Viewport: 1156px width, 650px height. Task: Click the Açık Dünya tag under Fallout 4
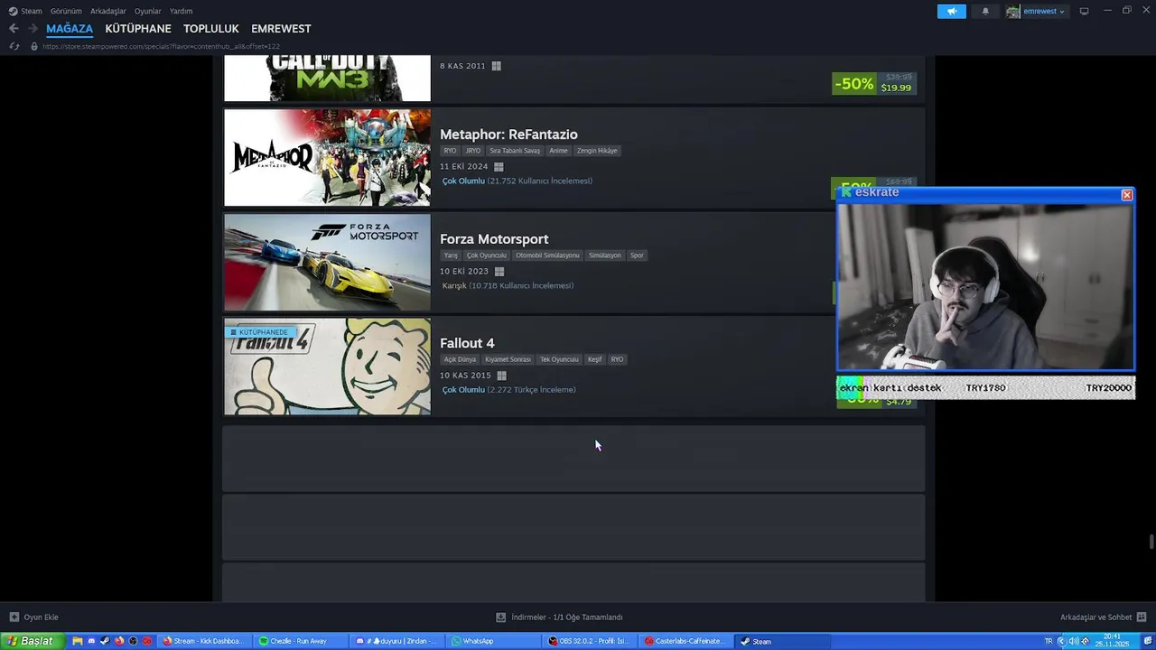pyautogui.click(x=460, y=359)
